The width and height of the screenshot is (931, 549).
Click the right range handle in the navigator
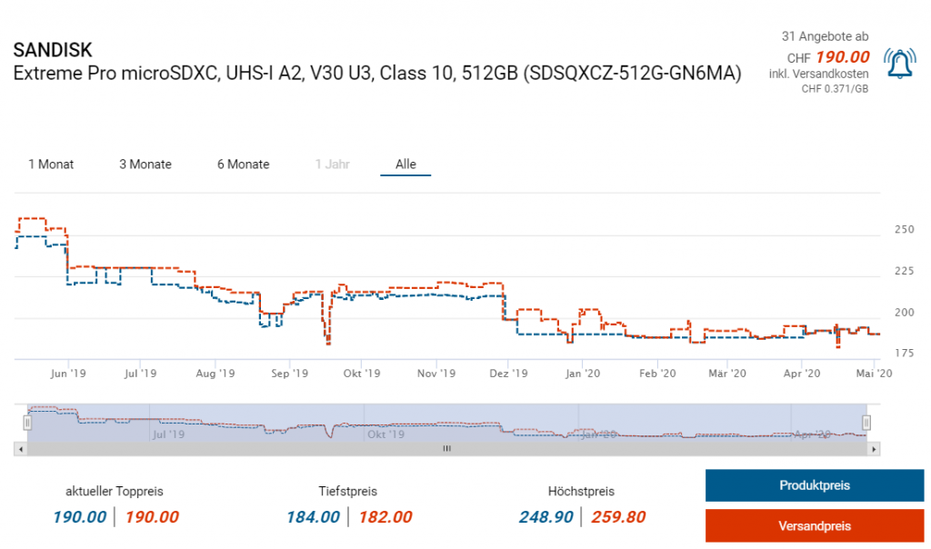866,423
